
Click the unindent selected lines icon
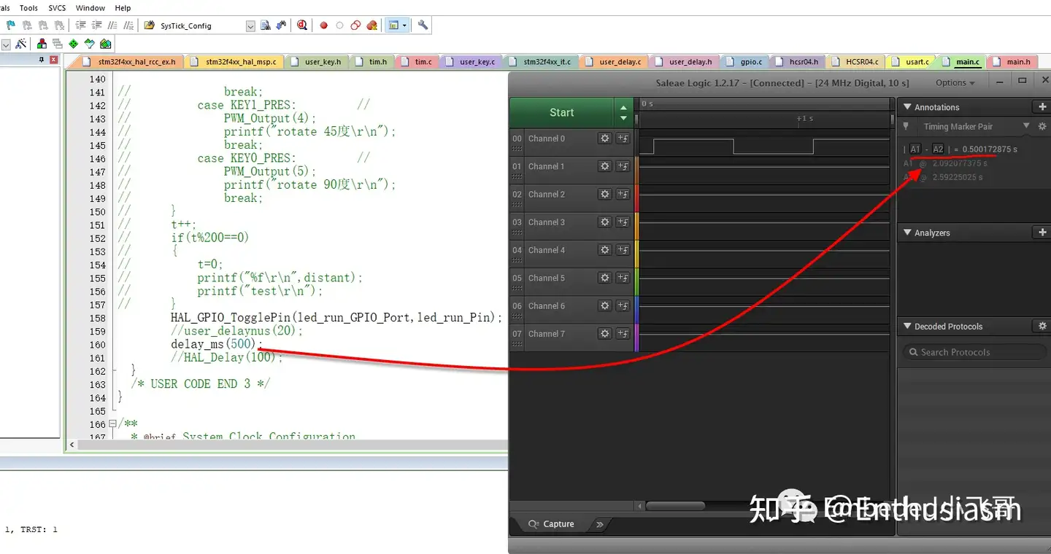click(x=96, y=26)
